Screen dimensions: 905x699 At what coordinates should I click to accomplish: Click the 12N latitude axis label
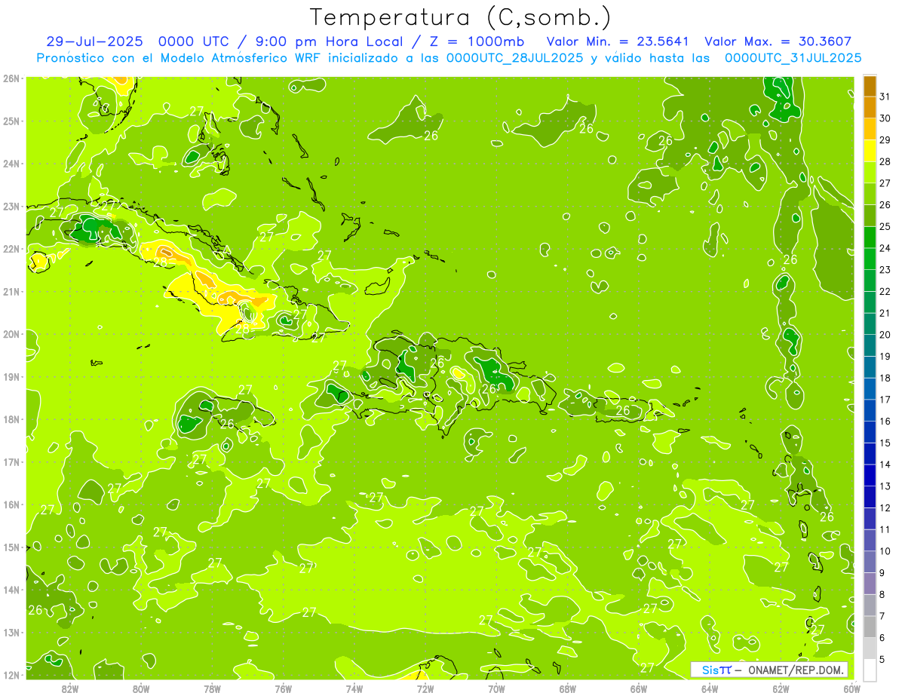[11, 675]
